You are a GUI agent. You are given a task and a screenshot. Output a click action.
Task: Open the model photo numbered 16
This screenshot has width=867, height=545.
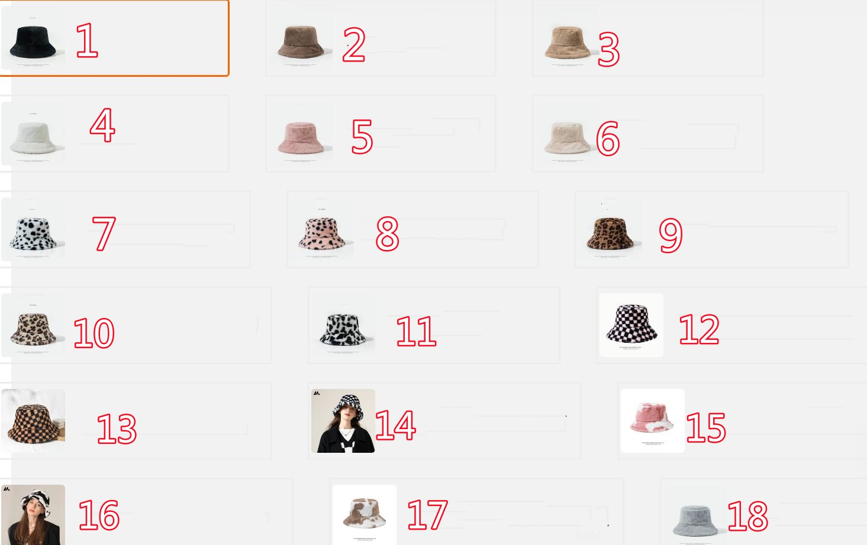(x=33, y=515)
